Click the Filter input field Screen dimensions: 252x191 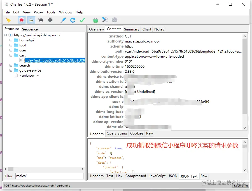tap(49, 176)
